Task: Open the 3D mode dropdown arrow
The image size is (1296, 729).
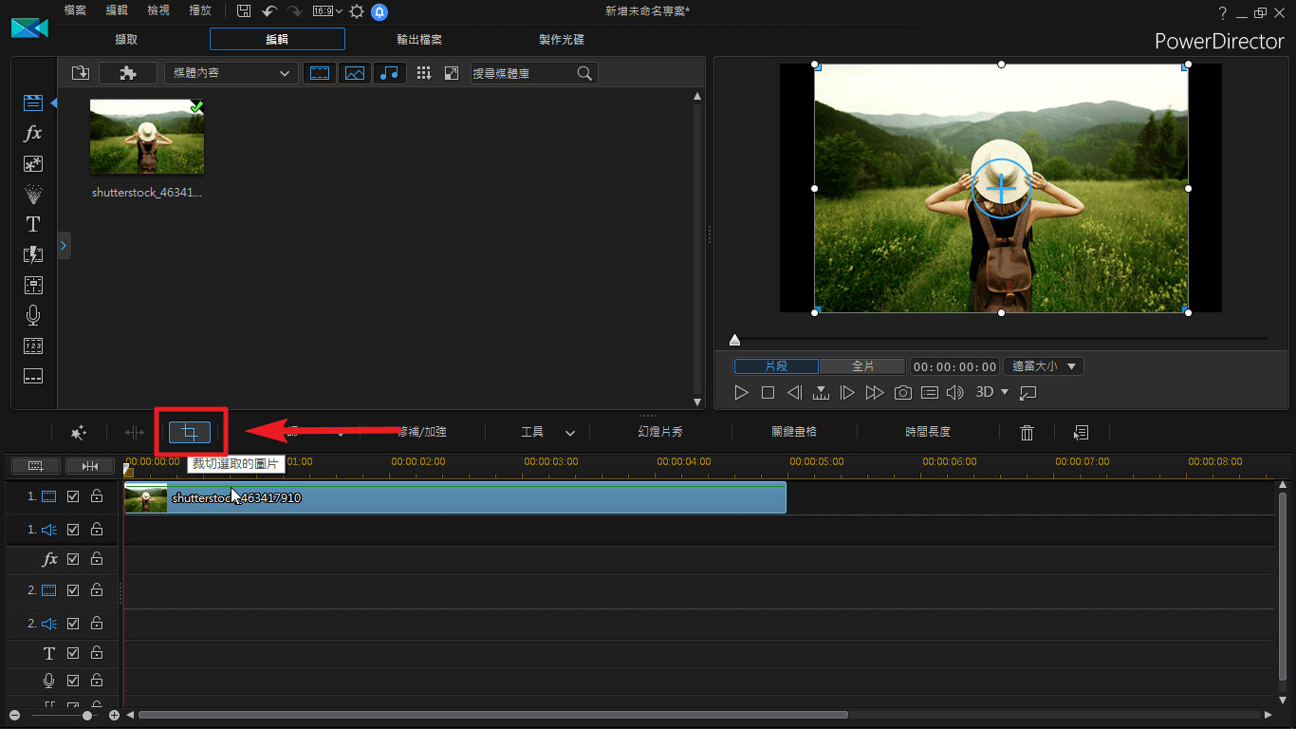Action: tap(1006, 392)
